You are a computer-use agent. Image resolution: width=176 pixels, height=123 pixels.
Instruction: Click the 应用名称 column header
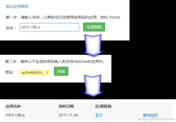13,106
